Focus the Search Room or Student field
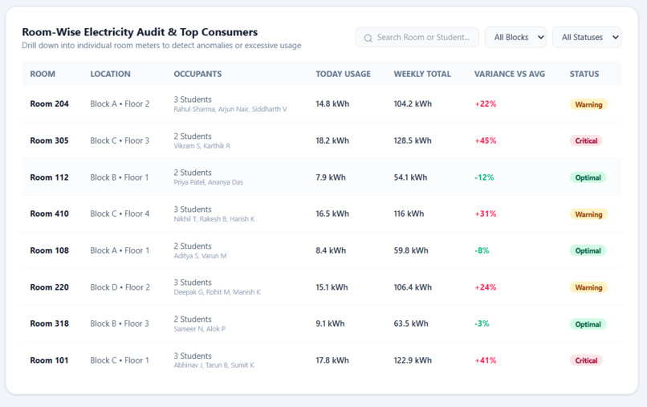This screenshot has width=647, height=407. [x=417, y=37]
